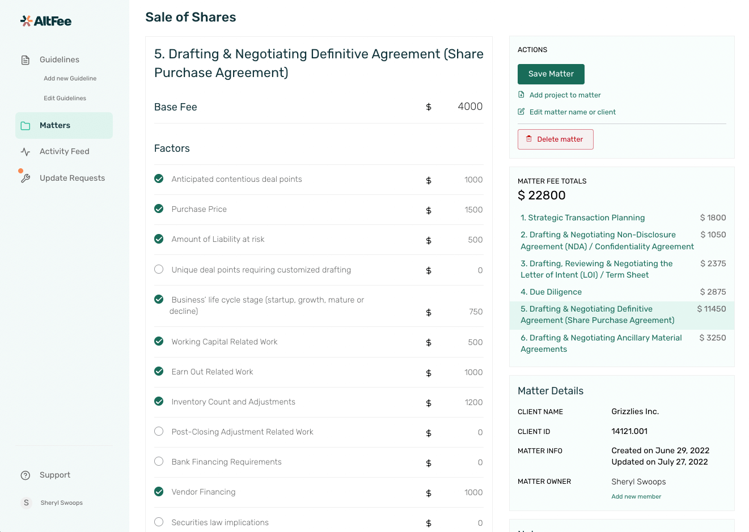The image size is (749, 532).
Task: Click Add new member link
Action: coord(636,497)
